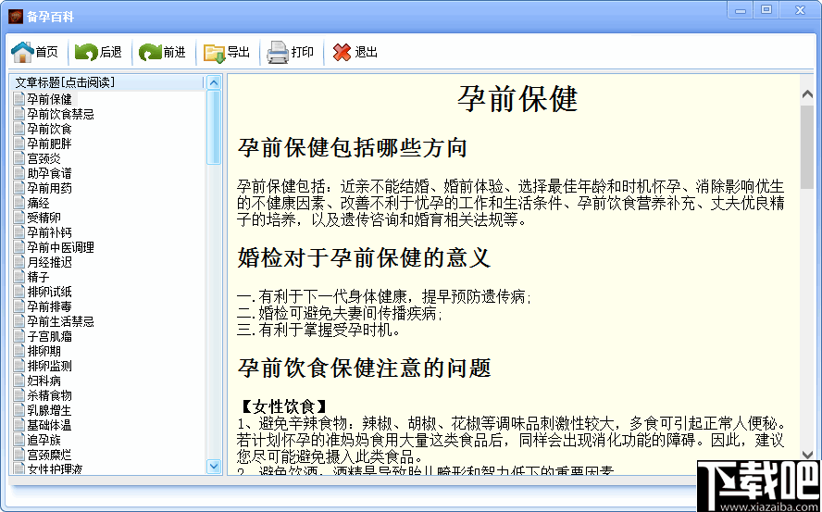822x512 pixels.
Task: Maximize the 备孕百科 window
Action: point(766,9)
